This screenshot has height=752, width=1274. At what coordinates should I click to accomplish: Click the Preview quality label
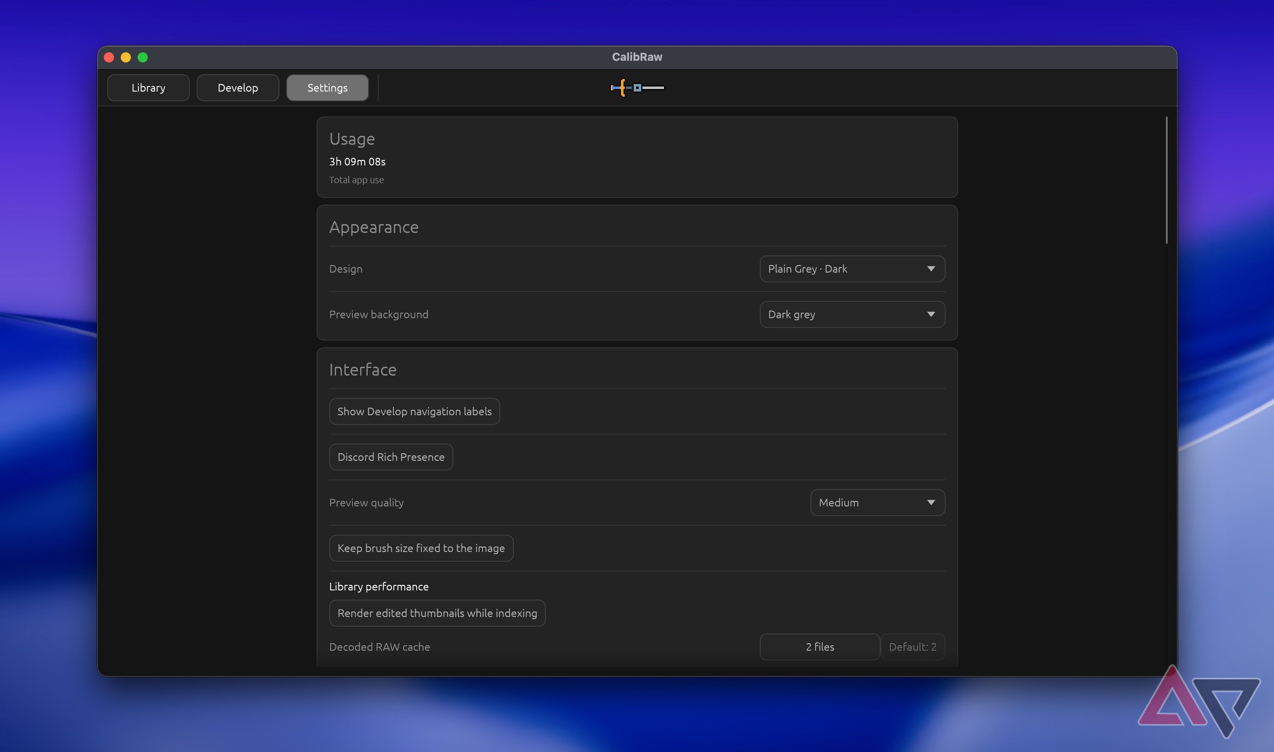point(366,503)
